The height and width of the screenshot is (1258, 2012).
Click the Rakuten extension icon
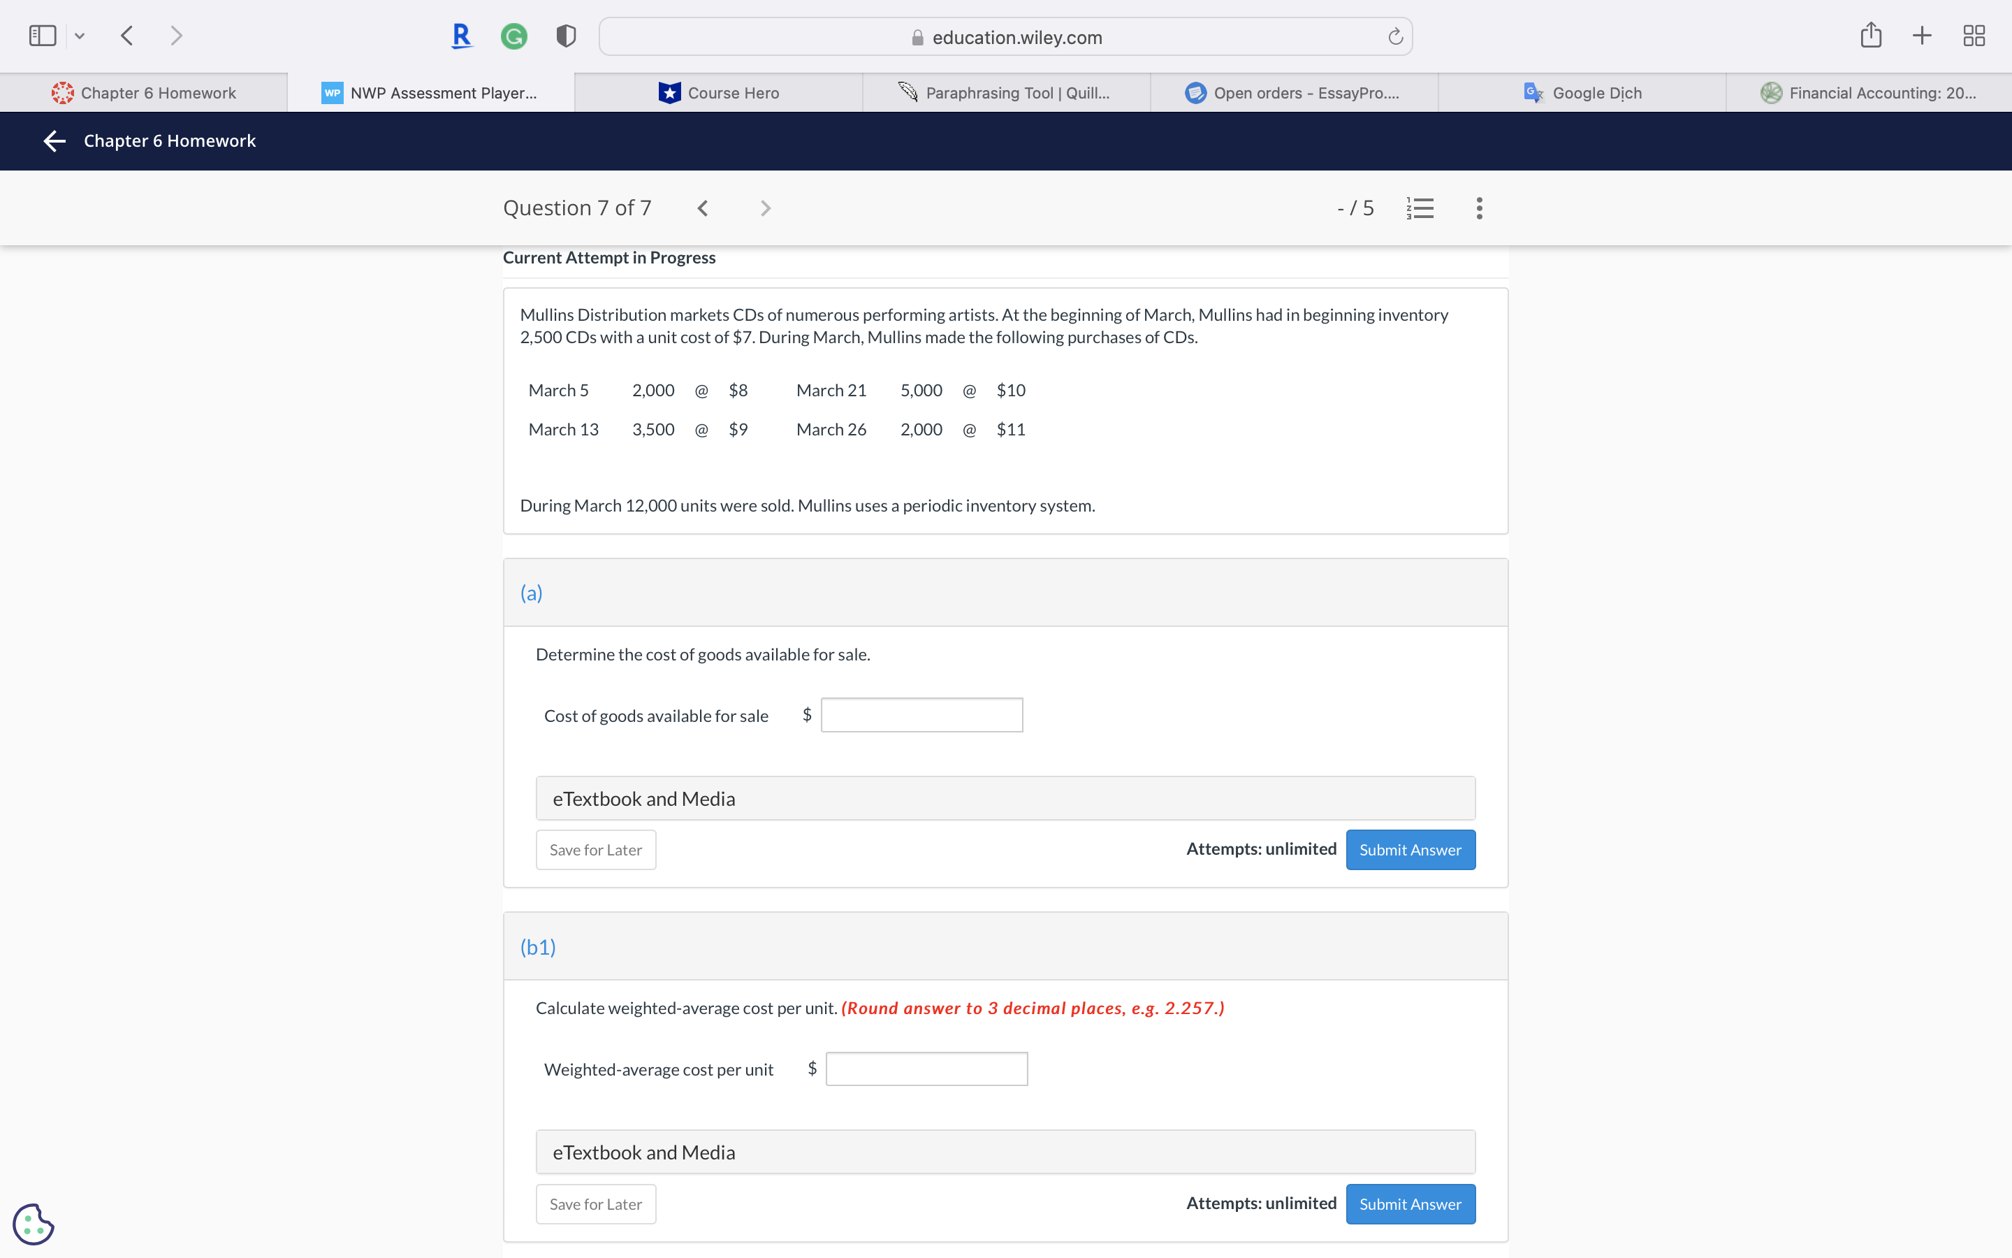[461, 36]
